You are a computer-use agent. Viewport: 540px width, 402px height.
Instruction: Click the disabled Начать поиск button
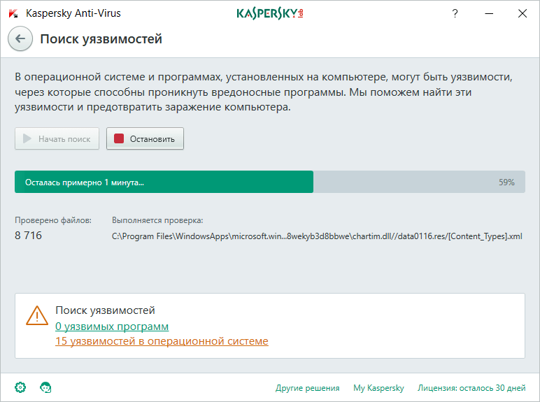point(57,138)
